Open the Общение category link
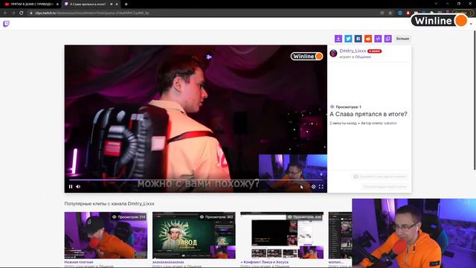The image size is (476, 268). (x=363, y=57)
